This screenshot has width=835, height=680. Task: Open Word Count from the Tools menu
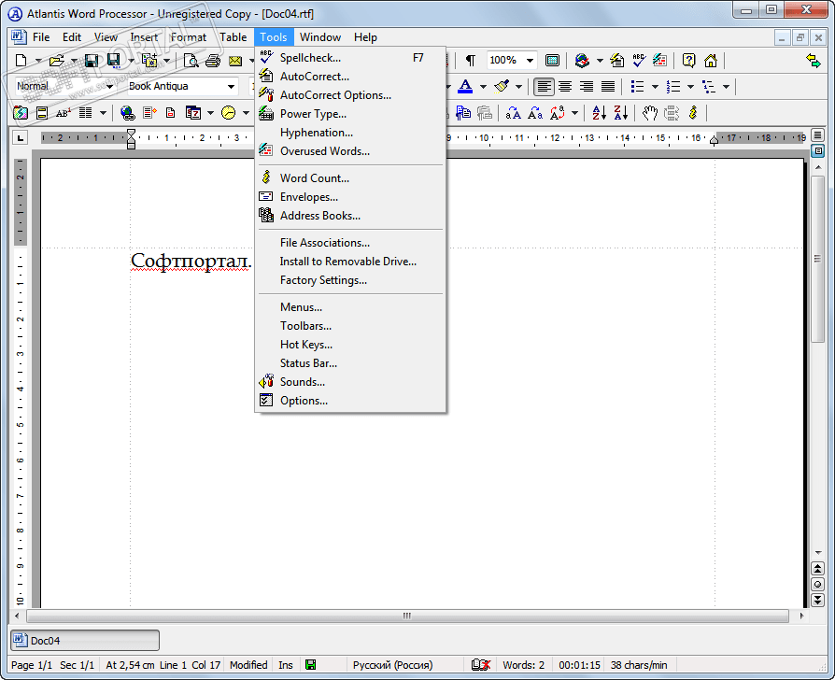[350, 177]
